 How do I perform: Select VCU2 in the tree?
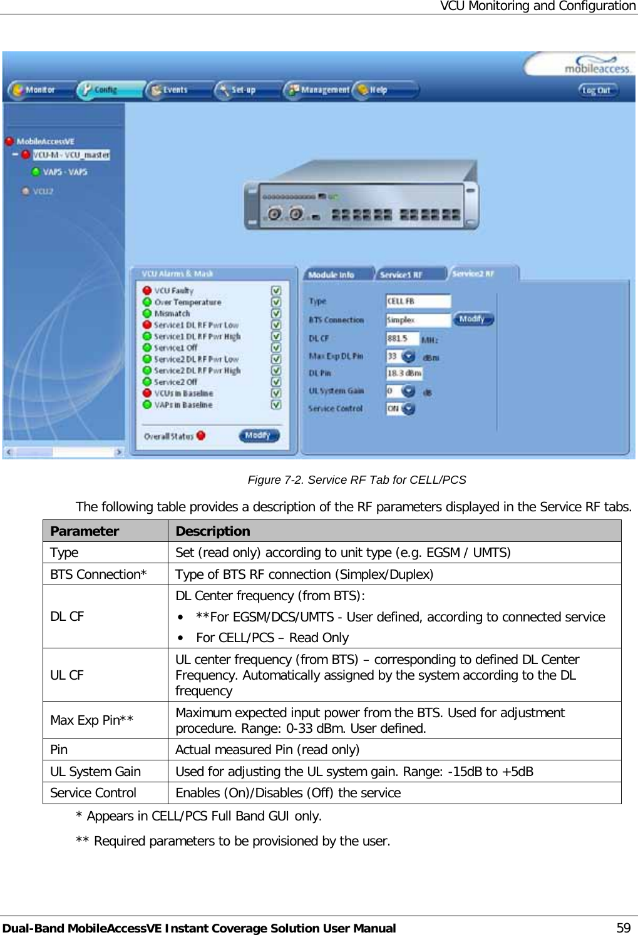click(43, 192)
